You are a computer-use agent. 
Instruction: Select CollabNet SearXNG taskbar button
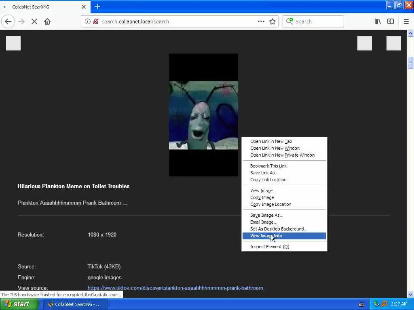(x=75, y=304)
